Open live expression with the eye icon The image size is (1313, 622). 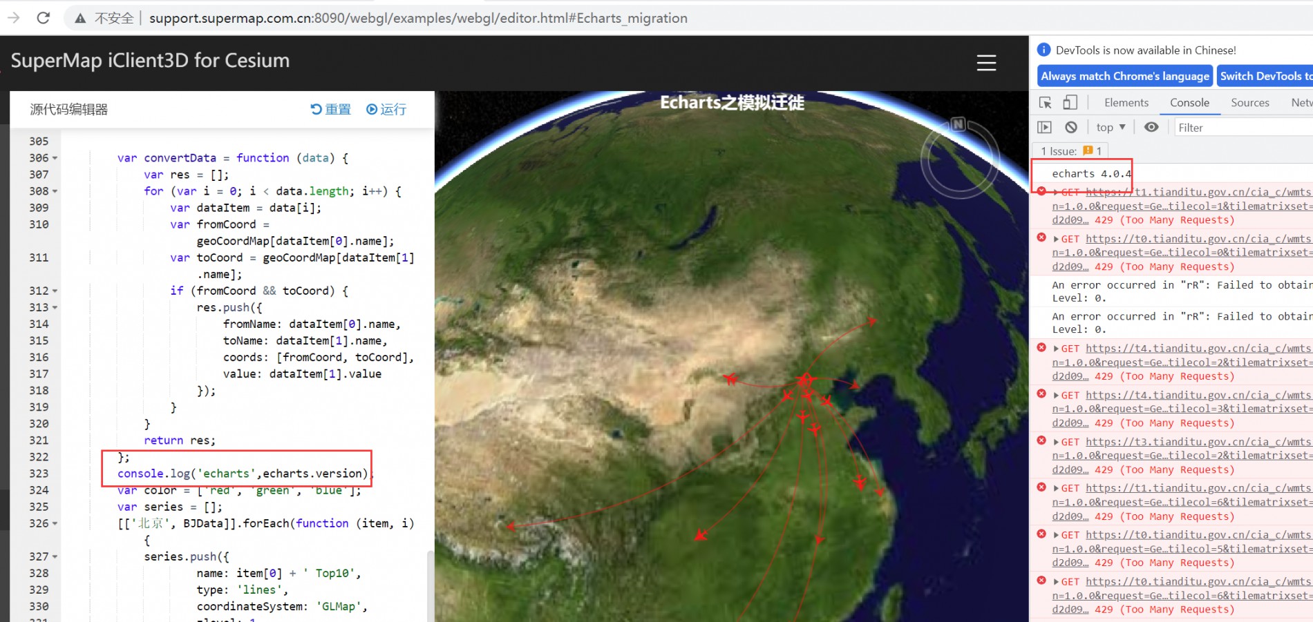(x=1151, y=128)
